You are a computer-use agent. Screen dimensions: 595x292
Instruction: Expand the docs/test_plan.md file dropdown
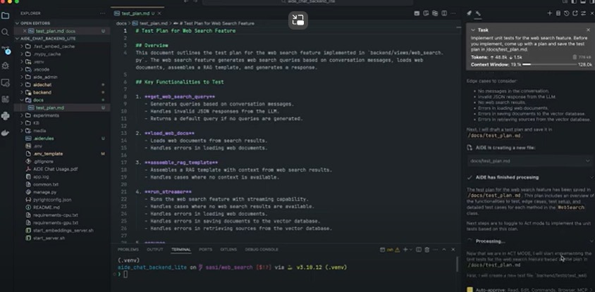coord(589,160)
